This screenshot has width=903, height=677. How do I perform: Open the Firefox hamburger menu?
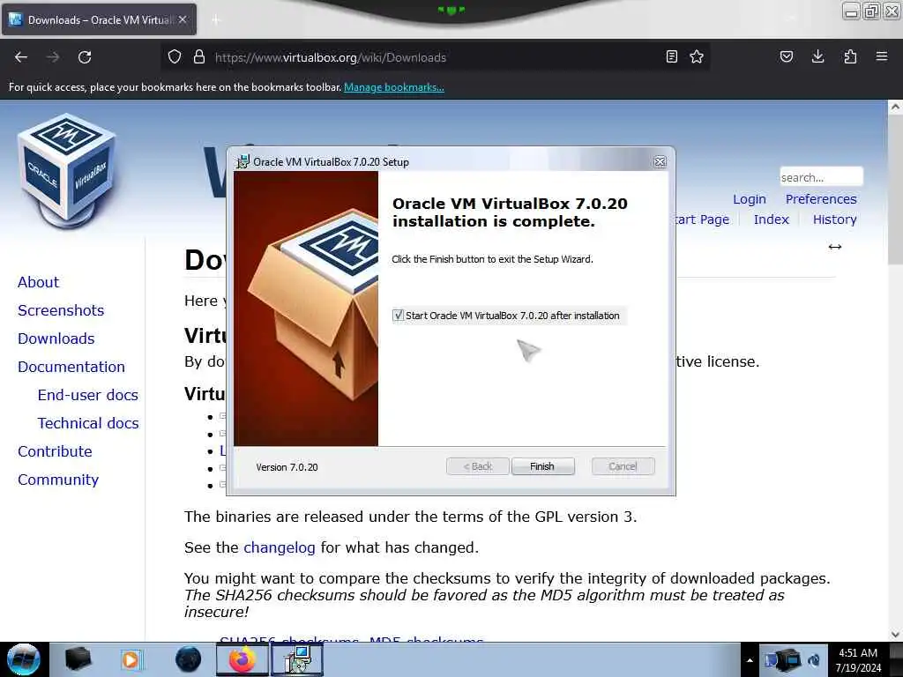click(882, 56)
